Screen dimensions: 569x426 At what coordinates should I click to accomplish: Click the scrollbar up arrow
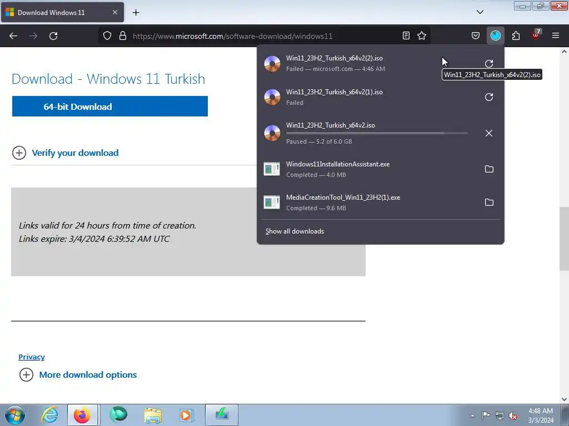[564, 52]
